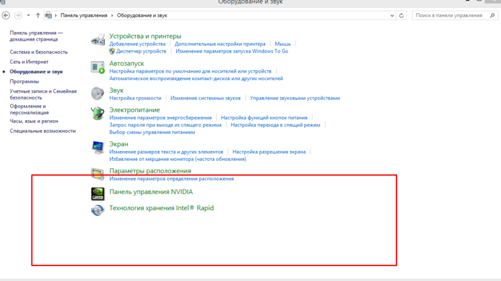The image size is (501, 281).
Task: Open Устройства и принтеры heading
Action: tap(145, 36)
